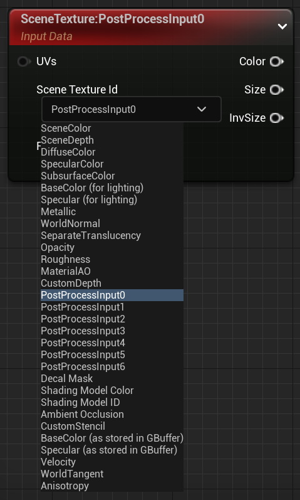Choose BaseColor (as stored in GBuffer)
This screenshot has width=300, height=500.
click(112, 438)
